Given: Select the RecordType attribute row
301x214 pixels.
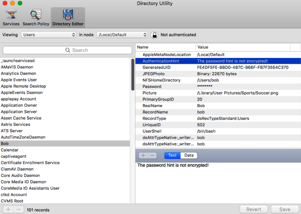Looking at the screenshot, I should 218,119.
